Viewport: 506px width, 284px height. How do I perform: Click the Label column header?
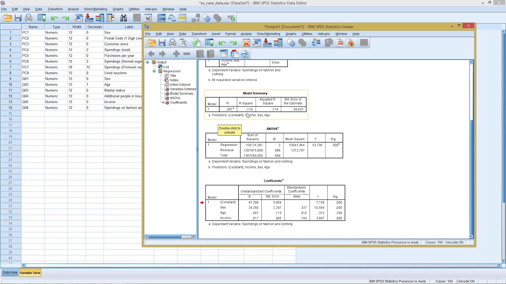click(122, 27)
